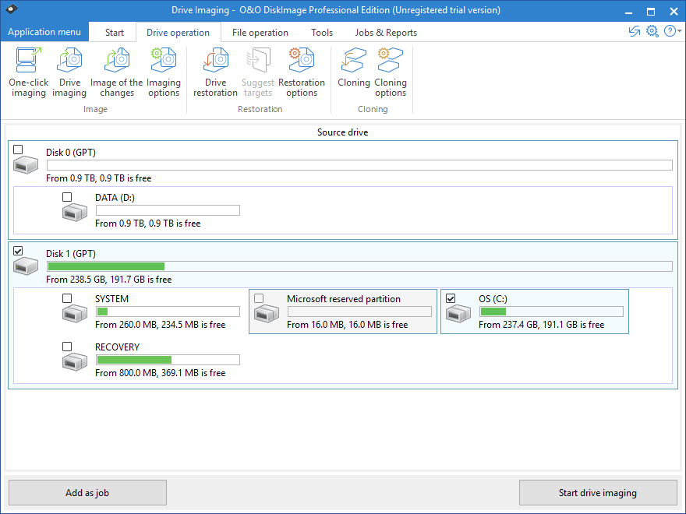Image resolution: width=686 pixels, height=514 pixels.
Task: Enable the RECOVERY partition checkbox
Action: [67, 347]
